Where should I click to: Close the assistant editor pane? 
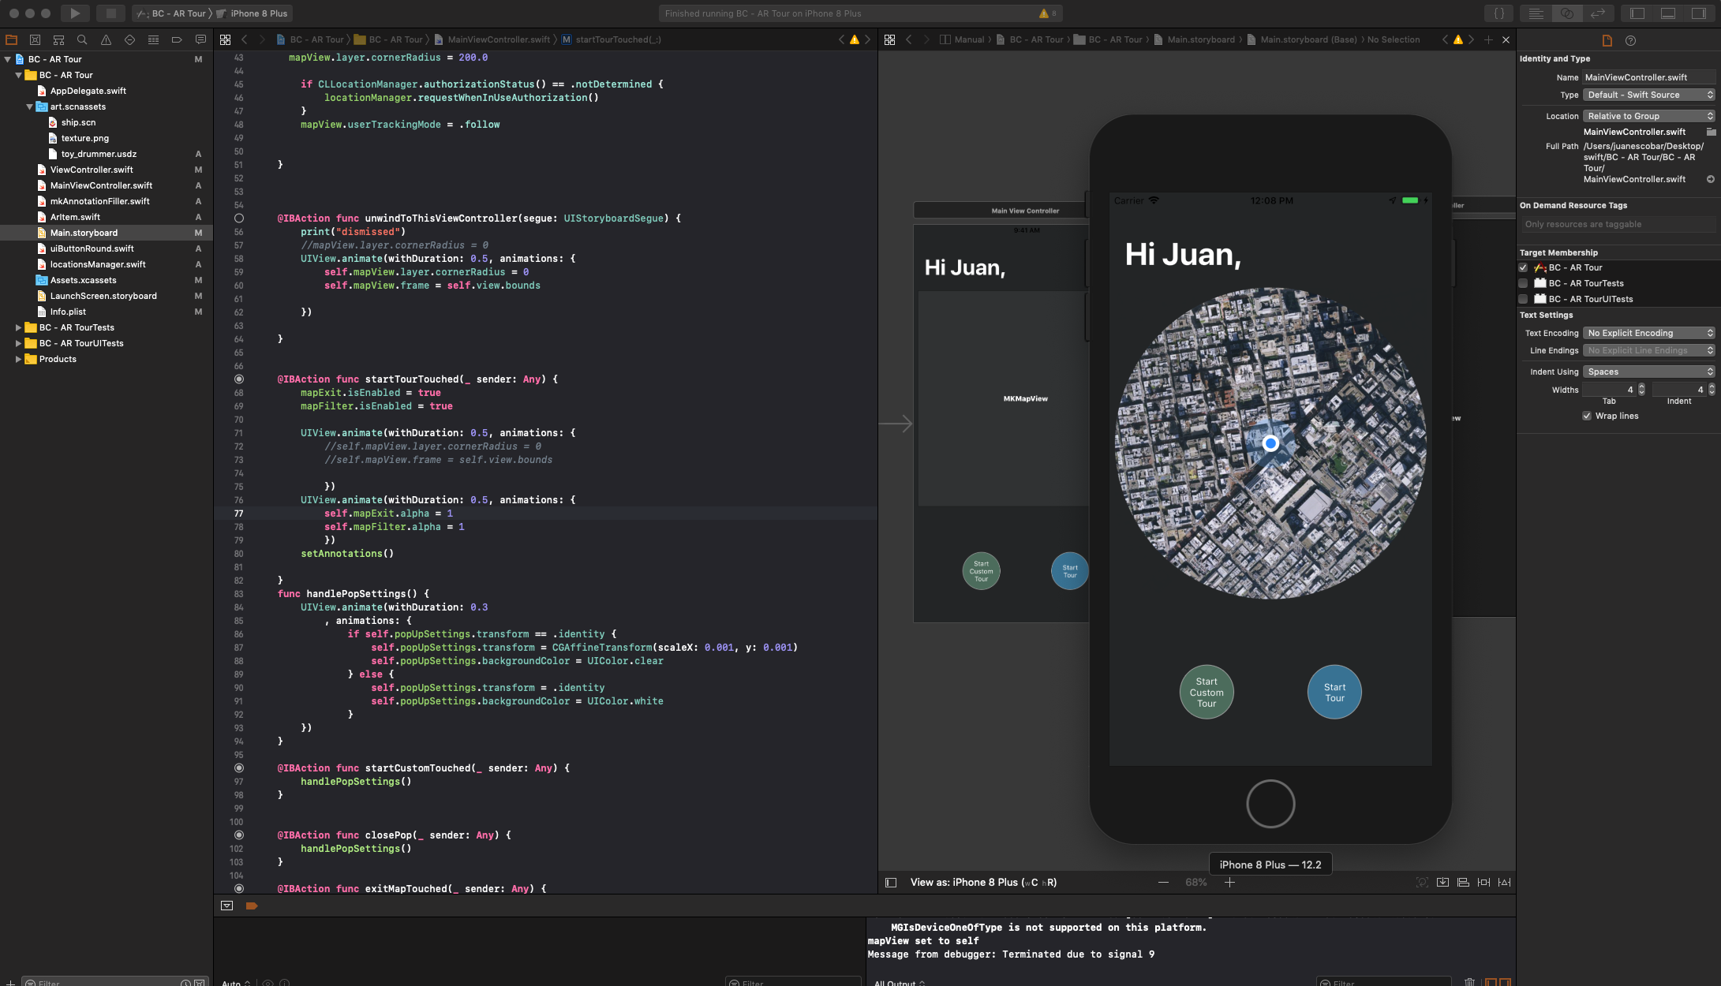[x=1506, y=39]
